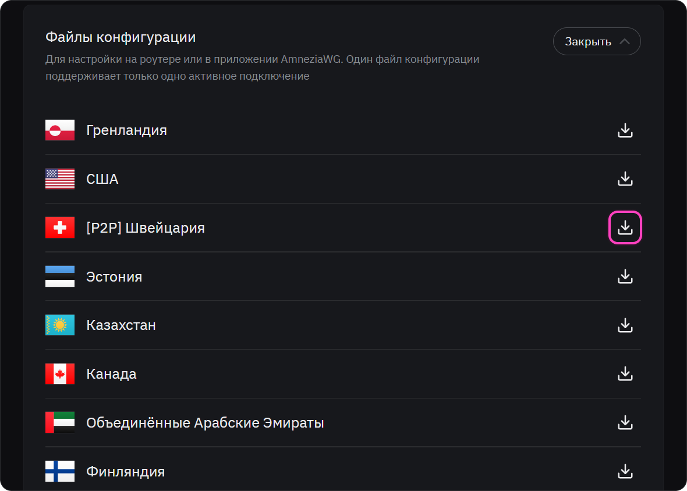Click the Канада country name

point(111,374)
